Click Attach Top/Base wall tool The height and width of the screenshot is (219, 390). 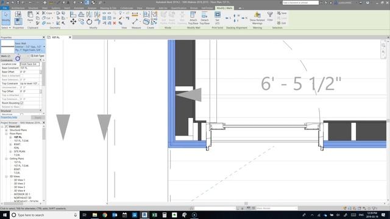[193, 18]
